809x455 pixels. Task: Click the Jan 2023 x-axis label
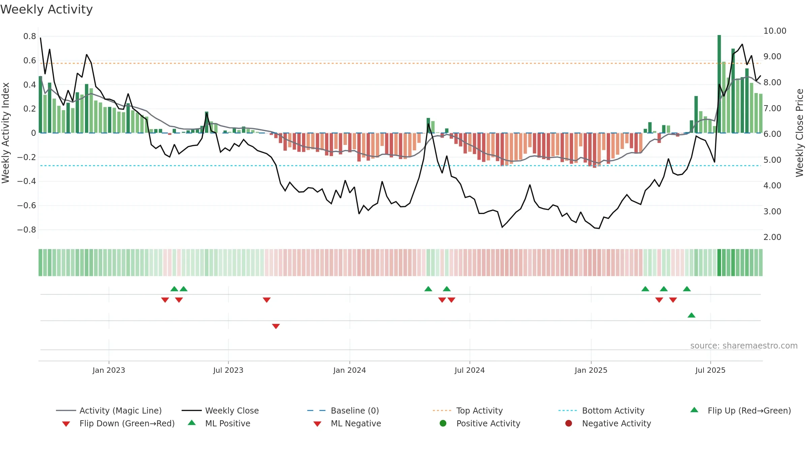click(109, 370)
